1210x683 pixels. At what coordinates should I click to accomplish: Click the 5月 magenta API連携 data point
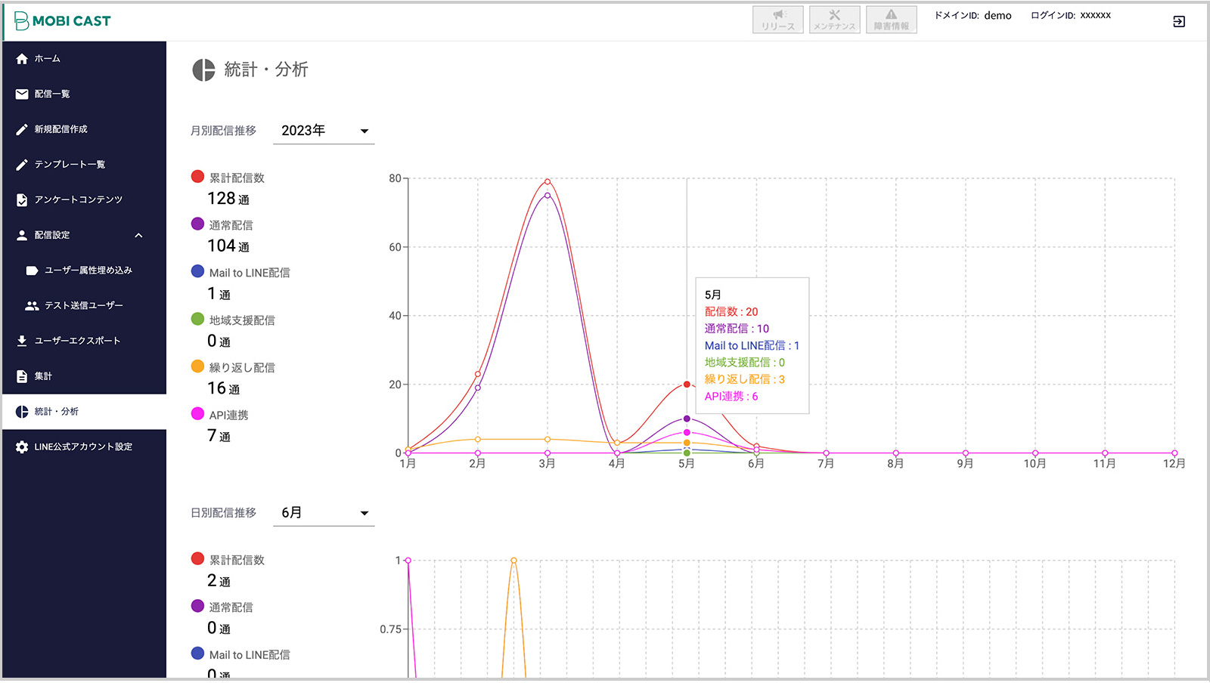(x=687, y=433)
